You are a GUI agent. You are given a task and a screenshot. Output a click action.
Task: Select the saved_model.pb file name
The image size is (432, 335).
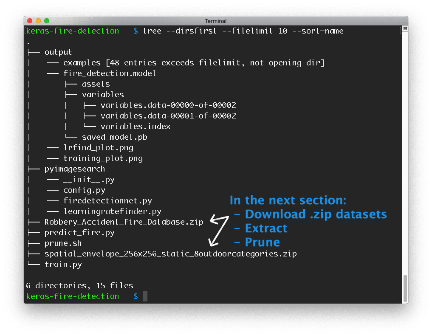point(114,137)
